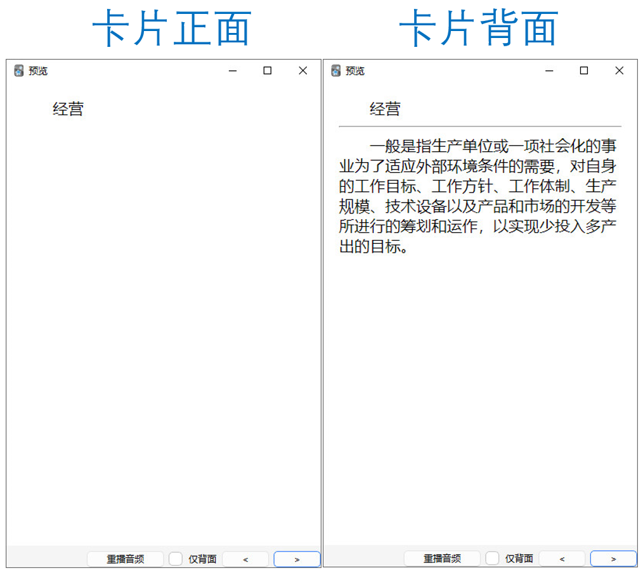Click the Anki icon in the front-card preview window
643x575 pixels.
coord(19,71)
